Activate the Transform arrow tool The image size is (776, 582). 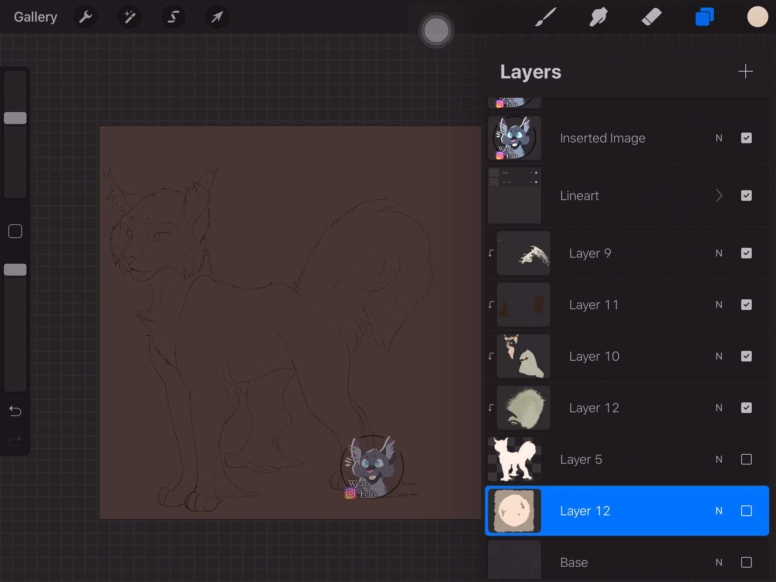[217, 17]
